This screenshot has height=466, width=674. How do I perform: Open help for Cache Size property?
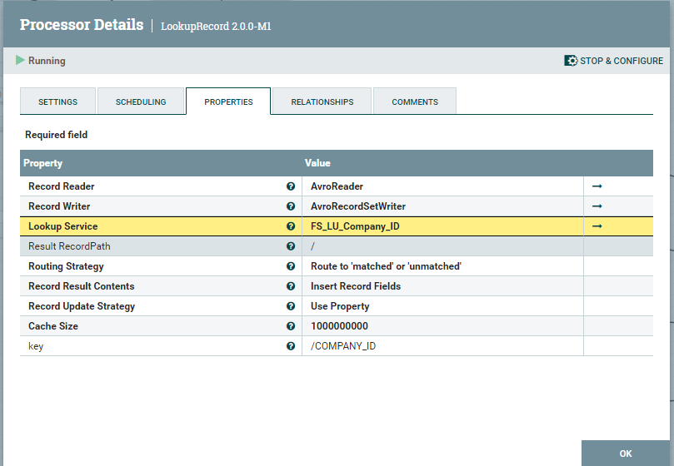[x=291, y=326]
